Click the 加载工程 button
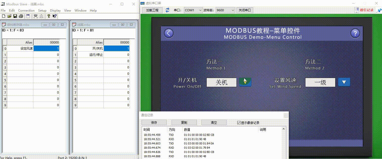382x159 pixels. (x=152, y=10)
